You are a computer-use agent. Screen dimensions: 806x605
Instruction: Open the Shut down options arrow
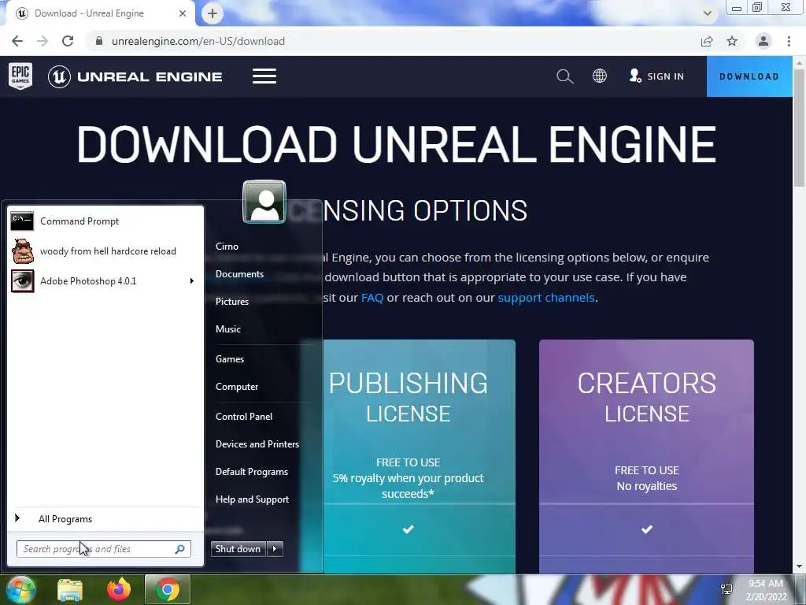click(275, 549)
